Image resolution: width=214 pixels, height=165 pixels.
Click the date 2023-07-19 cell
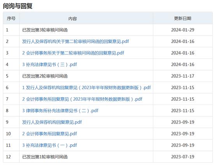click(182, 157)
